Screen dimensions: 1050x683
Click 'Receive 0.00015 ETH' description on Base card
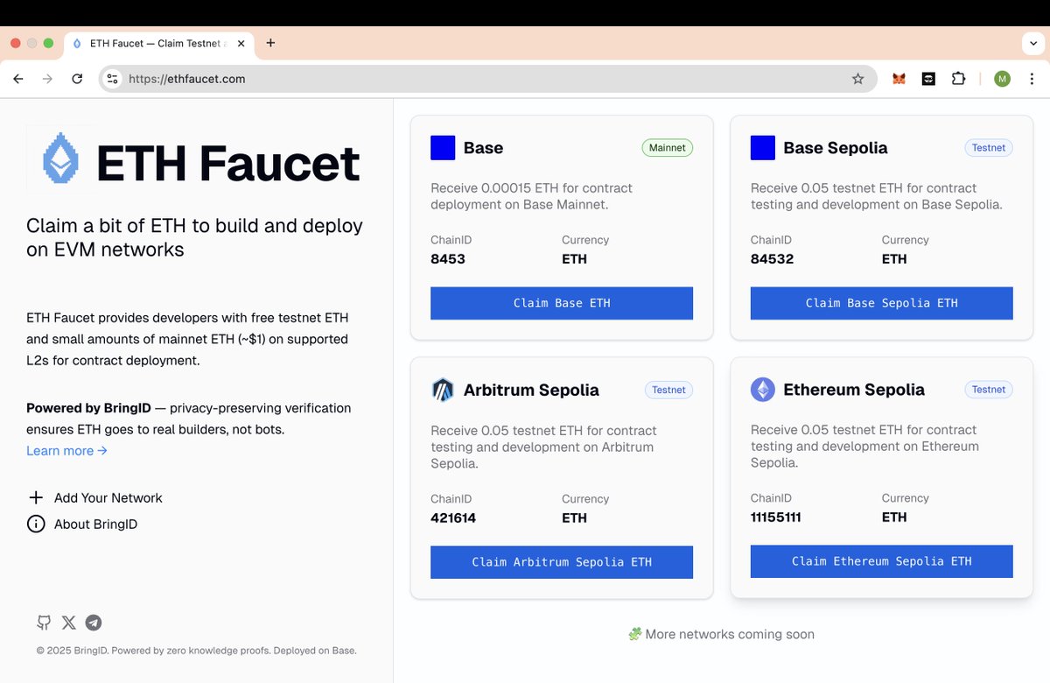tap(531, 196)
